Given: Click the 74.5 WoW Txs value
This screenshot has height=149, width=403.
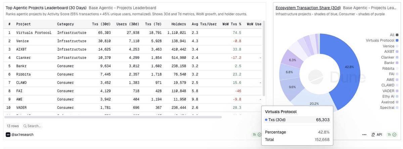Looking at the screenshot, I should (237, 32).
